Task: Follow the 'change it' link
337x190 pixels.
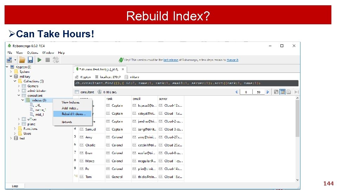Action: coord(232,60)
